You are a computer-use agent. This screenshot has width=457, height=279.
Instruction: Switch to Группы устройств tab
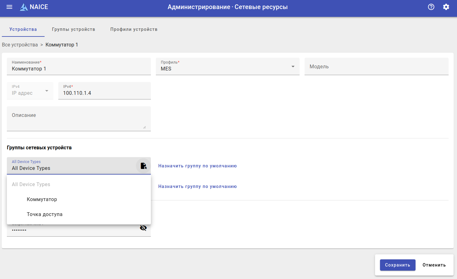point(74,29)
